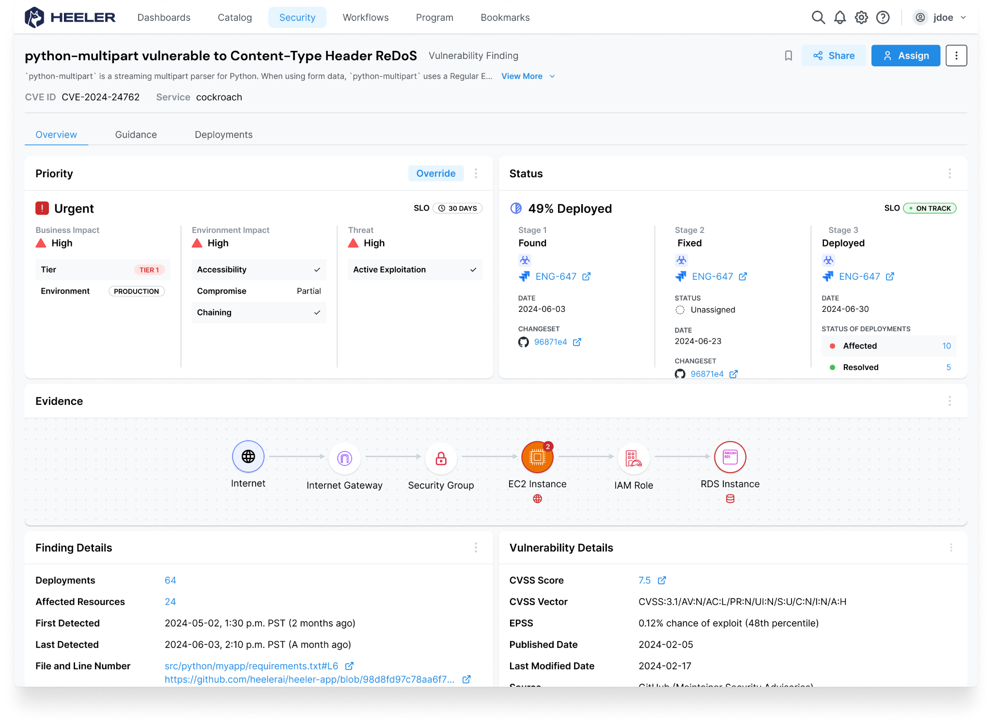
Task: Click the database icon under RDS Instance
Action: click(x=730, y=499)
